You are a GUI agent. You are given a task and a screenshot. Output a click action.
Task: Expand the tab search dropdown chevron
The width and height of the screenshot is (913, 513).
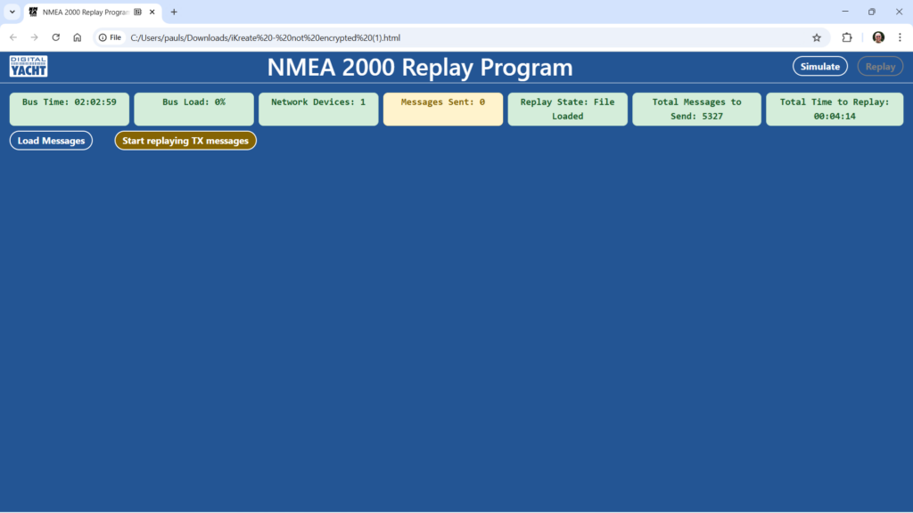pyautogui.click(x=12, y=12)
